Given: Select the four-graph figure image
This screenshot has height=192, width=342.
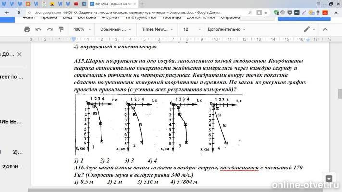Looking at the screenshot, I should click(159, 124).
